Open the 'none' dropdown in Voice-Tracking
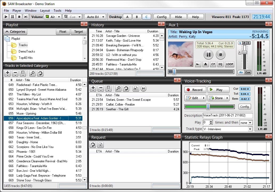 (250, 123)
